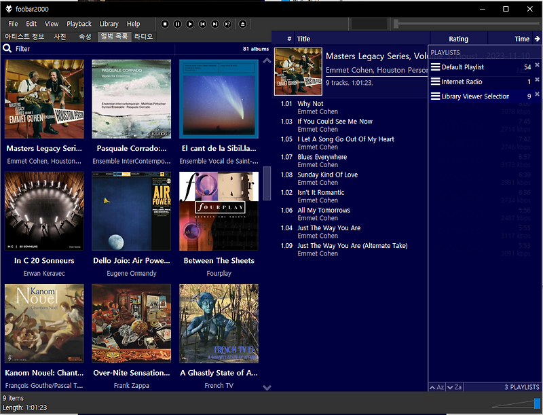Switch to 라디오 tab
This screenshot has width=543, height=415.
144,37
